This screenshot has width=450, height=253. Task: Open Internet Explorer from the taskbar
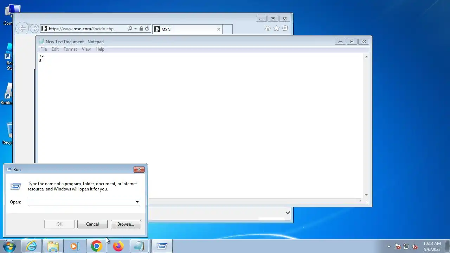click(32, 246)
